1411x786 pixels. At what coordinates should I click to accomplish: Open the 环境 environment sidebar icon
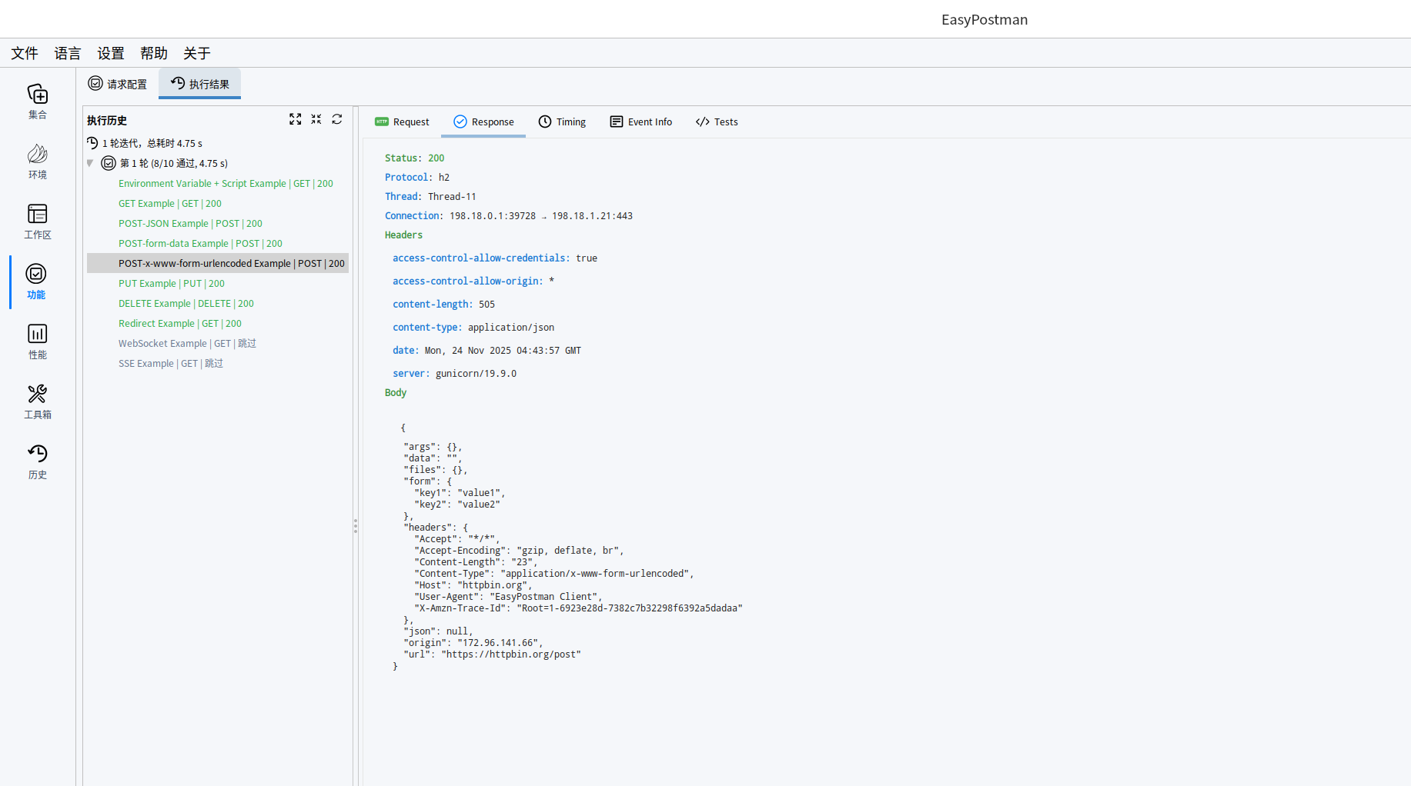click(37, 162)
